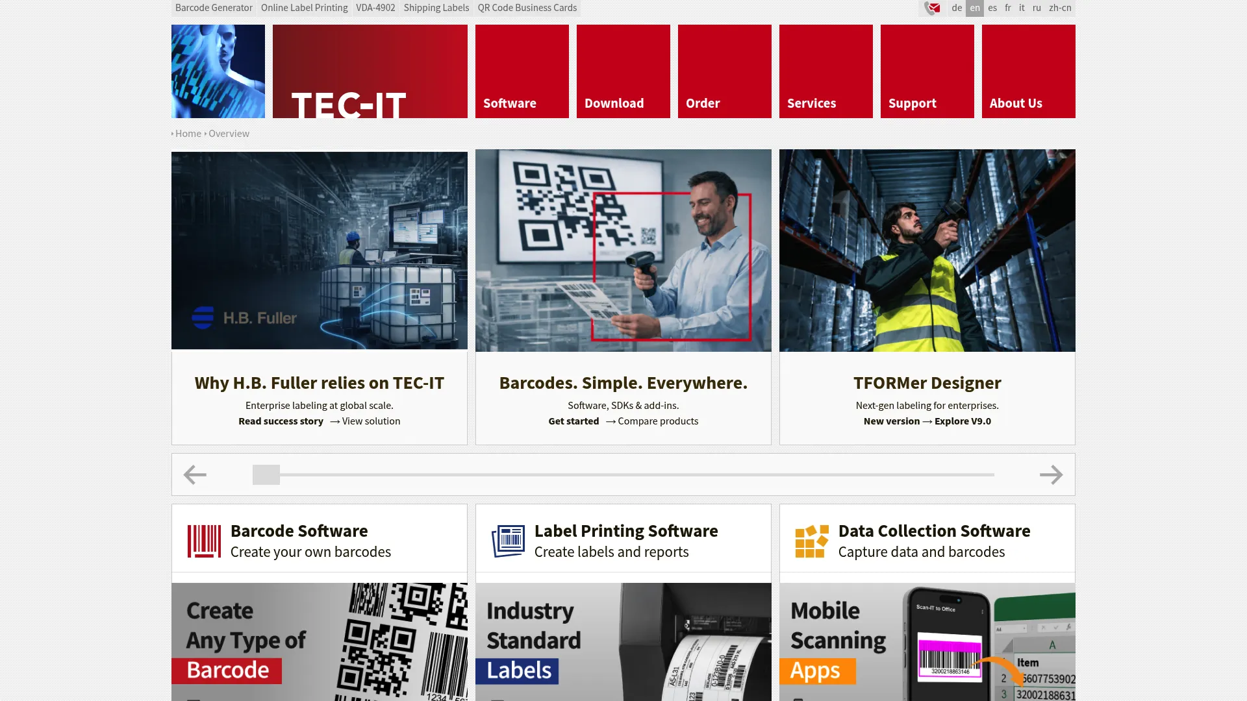Click 'Software, SDKs & add-ins.' text
Viewport: 1247px width, 701px height.
coord(623,406)
